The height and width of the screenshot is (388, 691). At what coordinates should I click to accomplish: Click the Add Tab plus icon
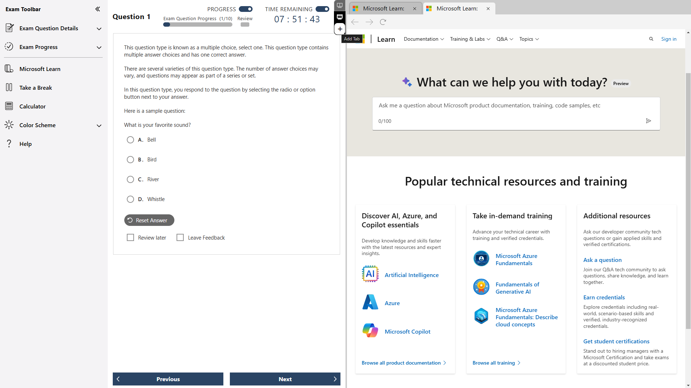(340, 29)
